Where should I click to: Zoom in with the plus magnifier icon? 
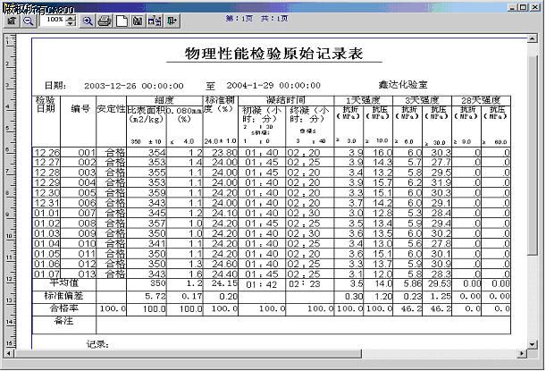point(88,19)
